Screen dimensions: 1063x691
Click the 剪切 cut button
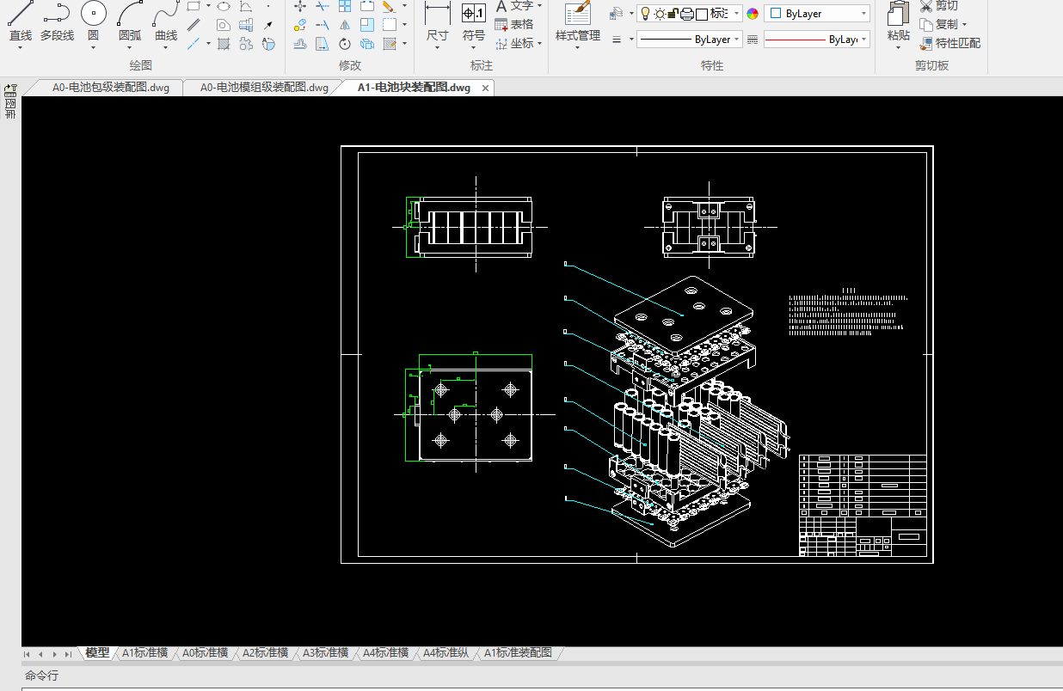(938, 6)
